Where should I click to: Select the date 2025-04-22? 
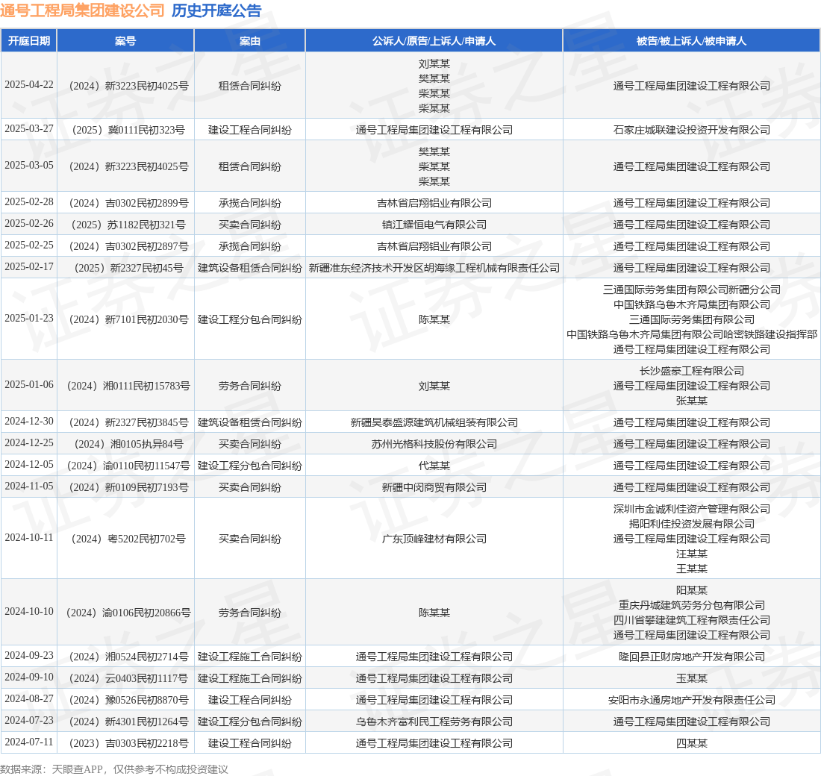(29, 85)
